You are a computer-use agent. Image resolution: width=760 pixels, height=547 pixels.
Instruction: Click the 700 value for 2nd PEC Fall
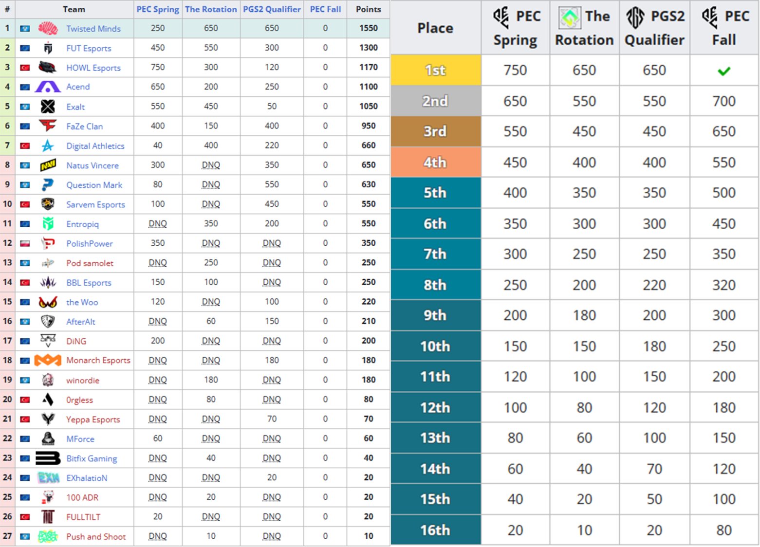(724, 101)
